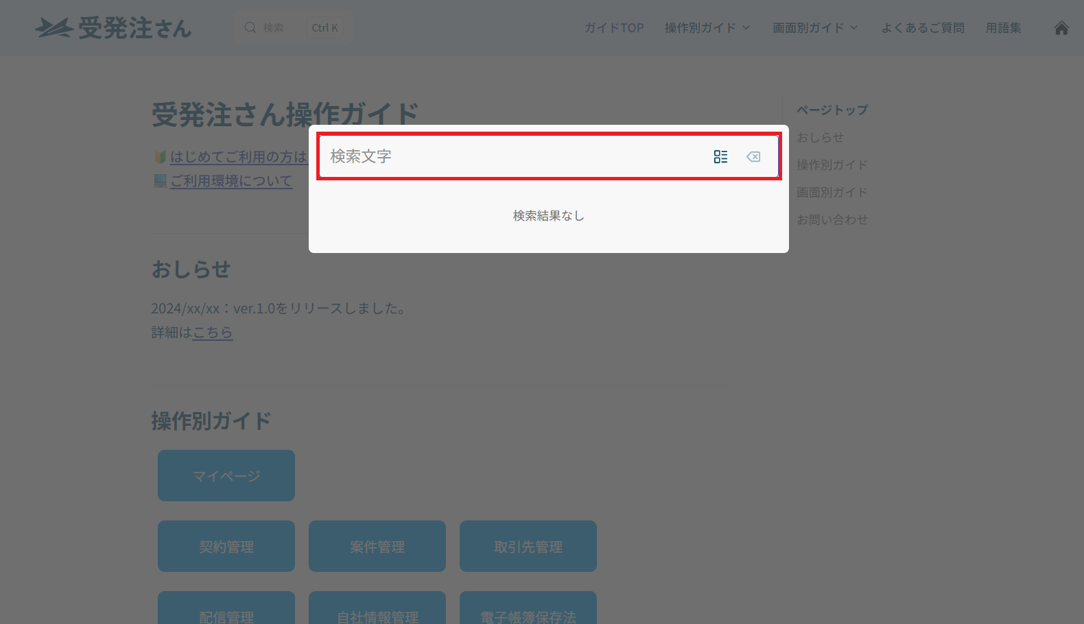Open よくあるご質問 in the header
The image size is (1084, 624).
click(x=923, y=28)
